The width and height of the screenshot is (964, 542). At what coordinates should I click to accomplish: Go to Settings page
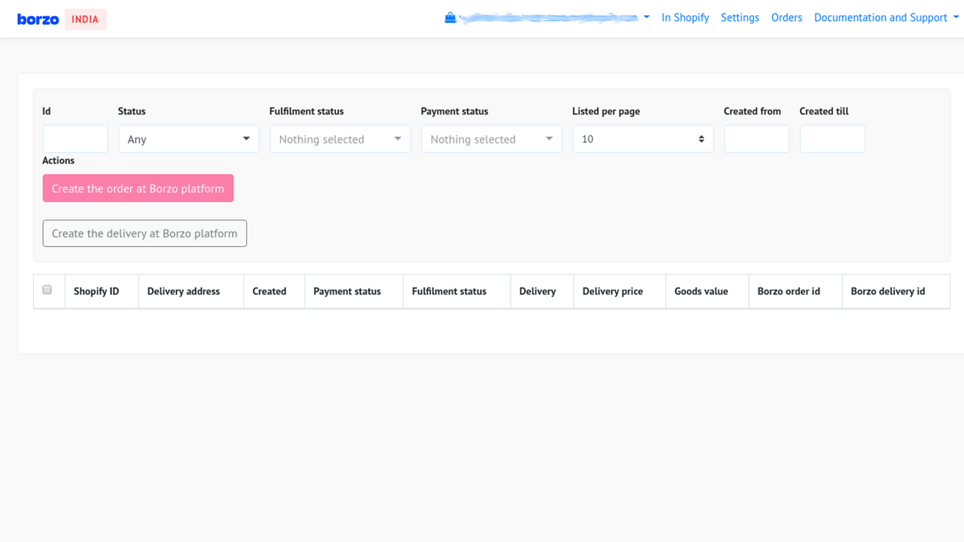pos(740,17)
